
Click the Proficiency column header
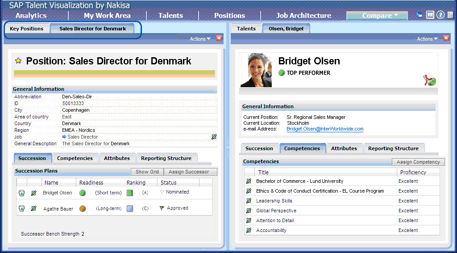[413, 173]
